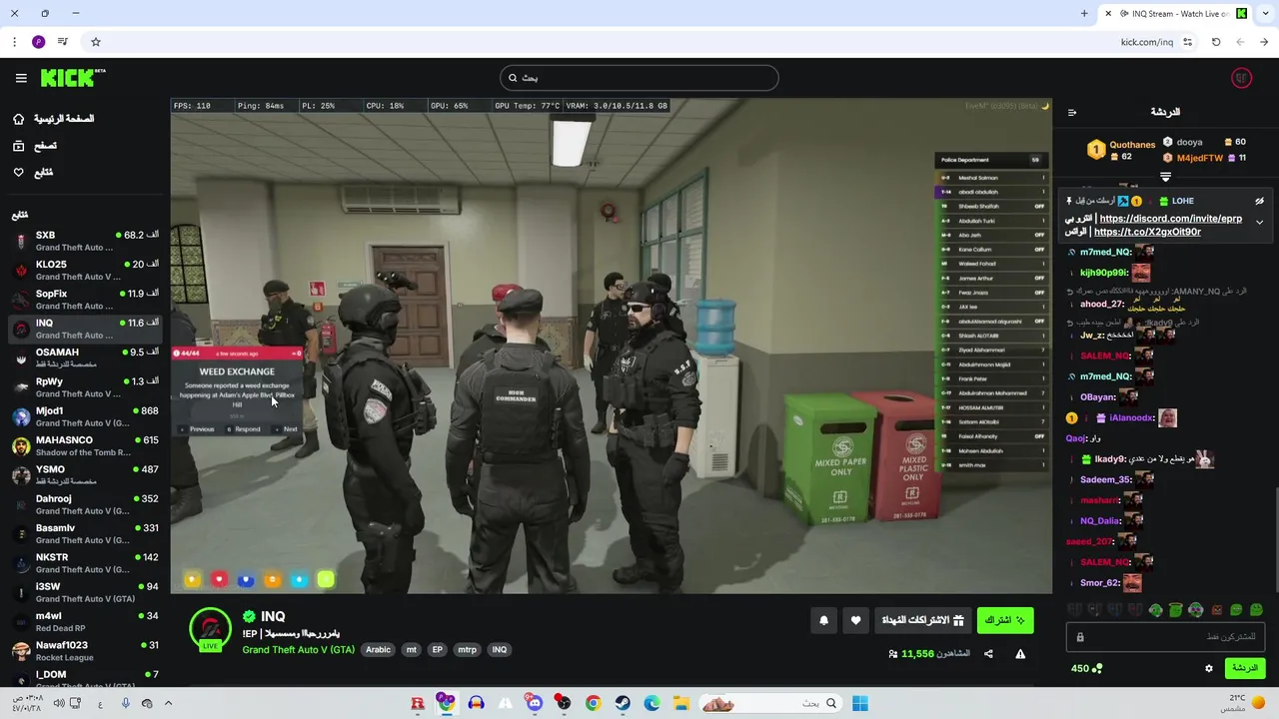Click the heart follow button
The image size is (1279, 719).
point(855,620)
